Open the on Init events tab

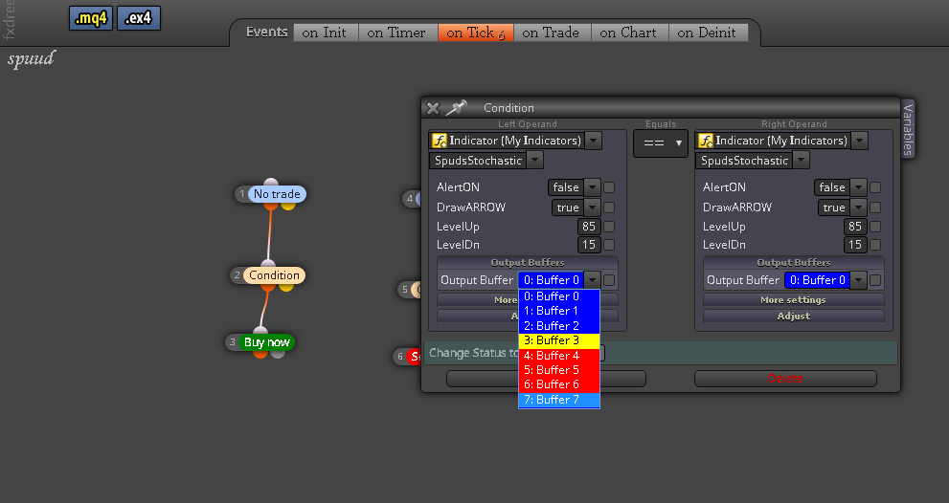coord(326,33)
